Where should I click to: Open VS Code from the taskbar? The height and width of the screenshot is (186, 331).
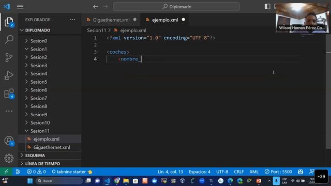pyautogui.click(x=107, y=181)
